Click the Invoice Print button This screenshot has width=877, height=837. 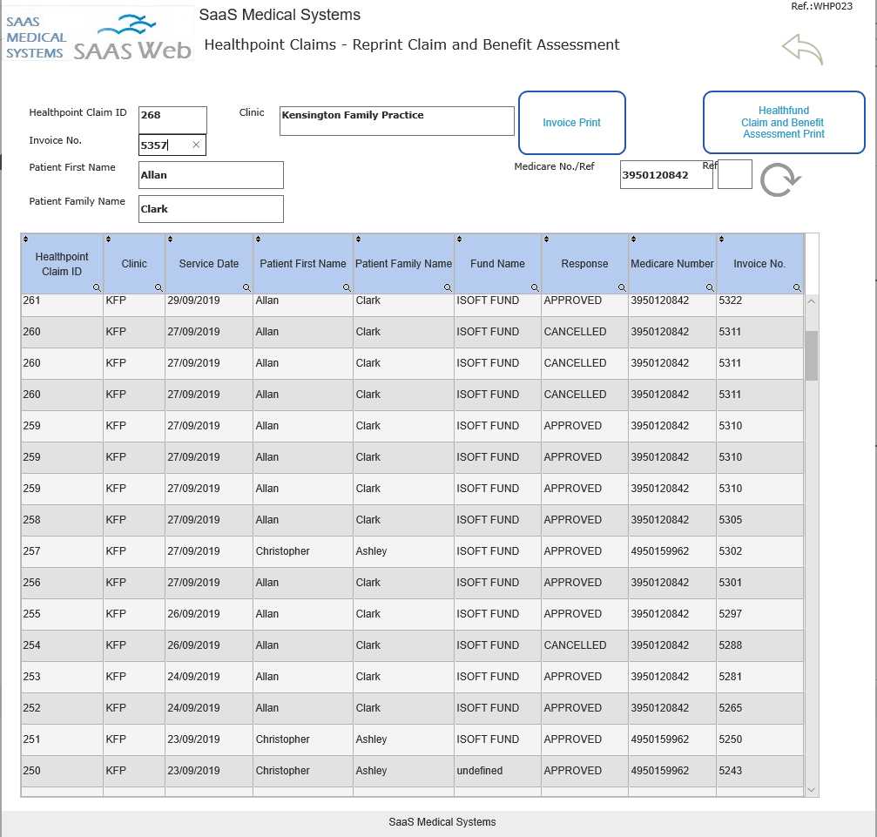(571, 123)
